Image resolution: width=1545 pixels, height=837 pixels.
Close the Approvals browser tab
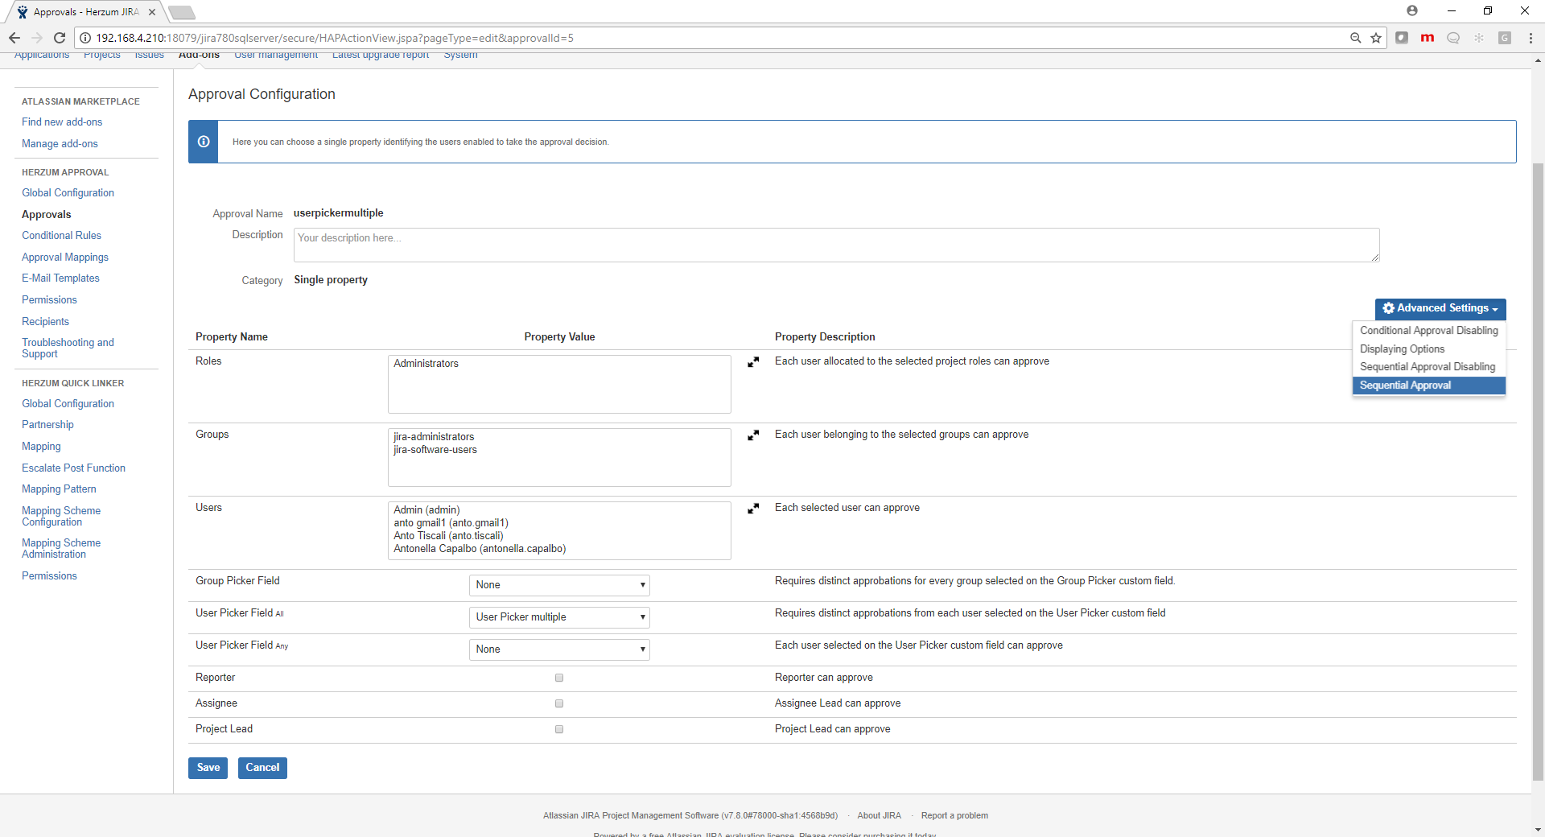point(152,12)
